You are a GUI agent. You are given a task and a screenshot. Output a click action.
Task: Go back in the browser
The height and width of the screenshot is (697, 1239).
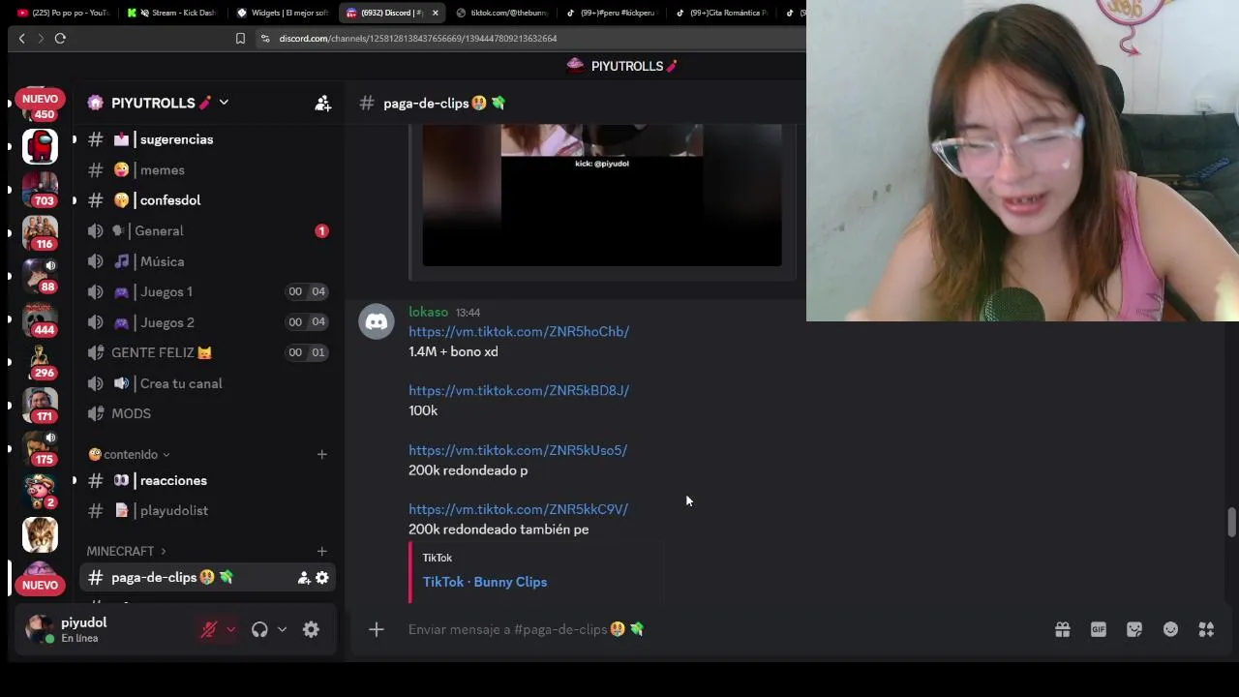coord(21,38)
